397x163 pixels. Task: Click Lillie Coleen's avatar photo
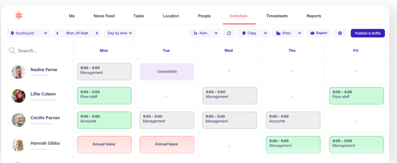[18, 96]
